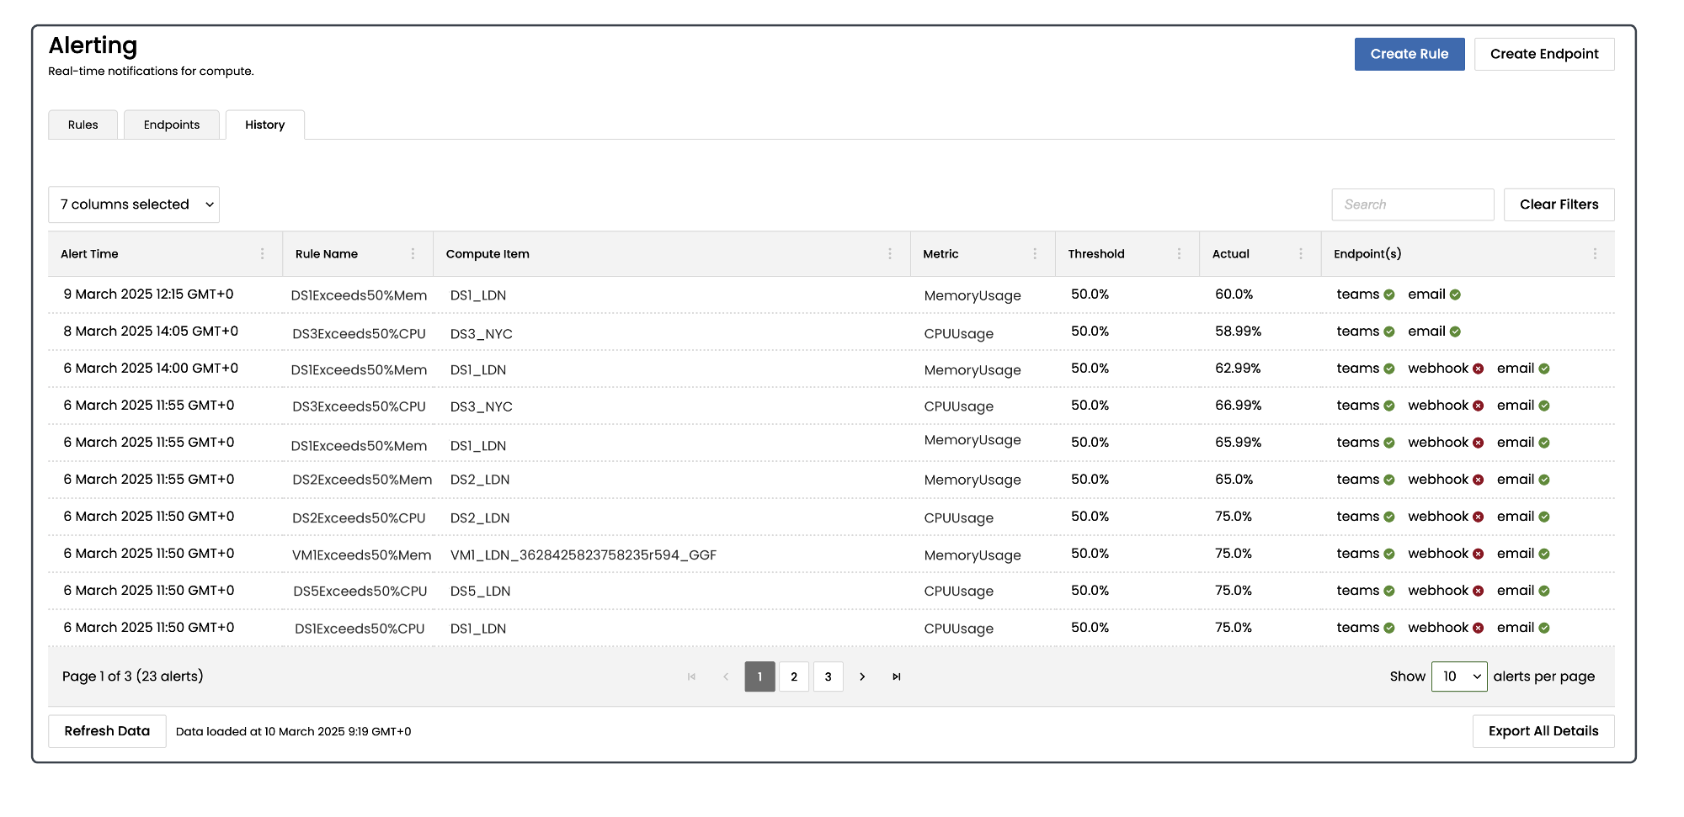Click the Create Rule button

[x=1409, y=54]
